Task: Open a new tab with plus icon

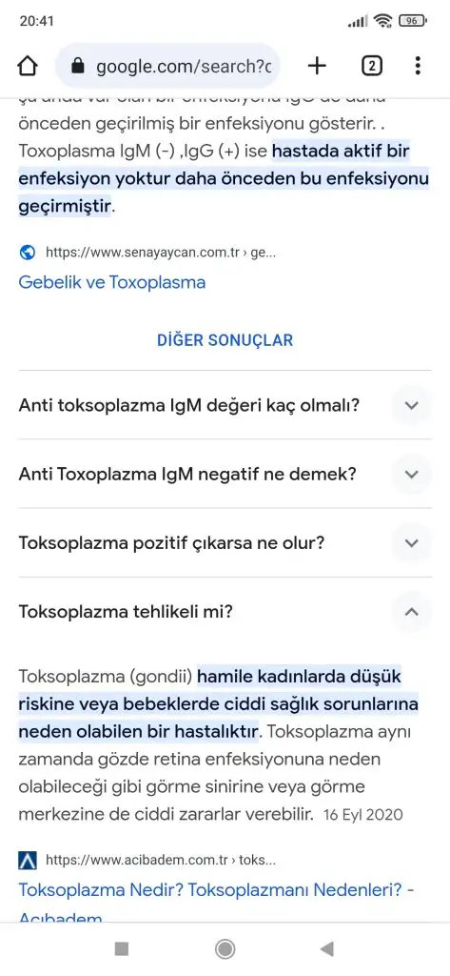Action: point(317,66)
